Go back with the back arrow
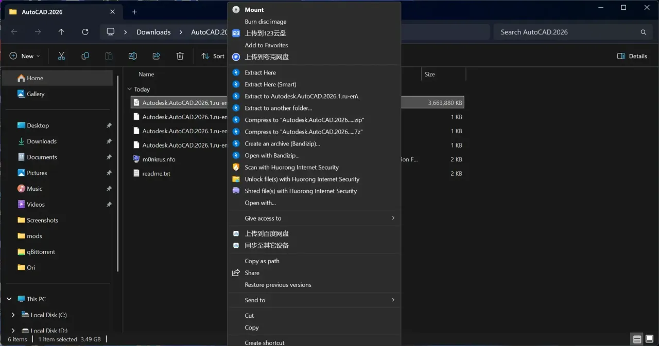 [14, 32]
